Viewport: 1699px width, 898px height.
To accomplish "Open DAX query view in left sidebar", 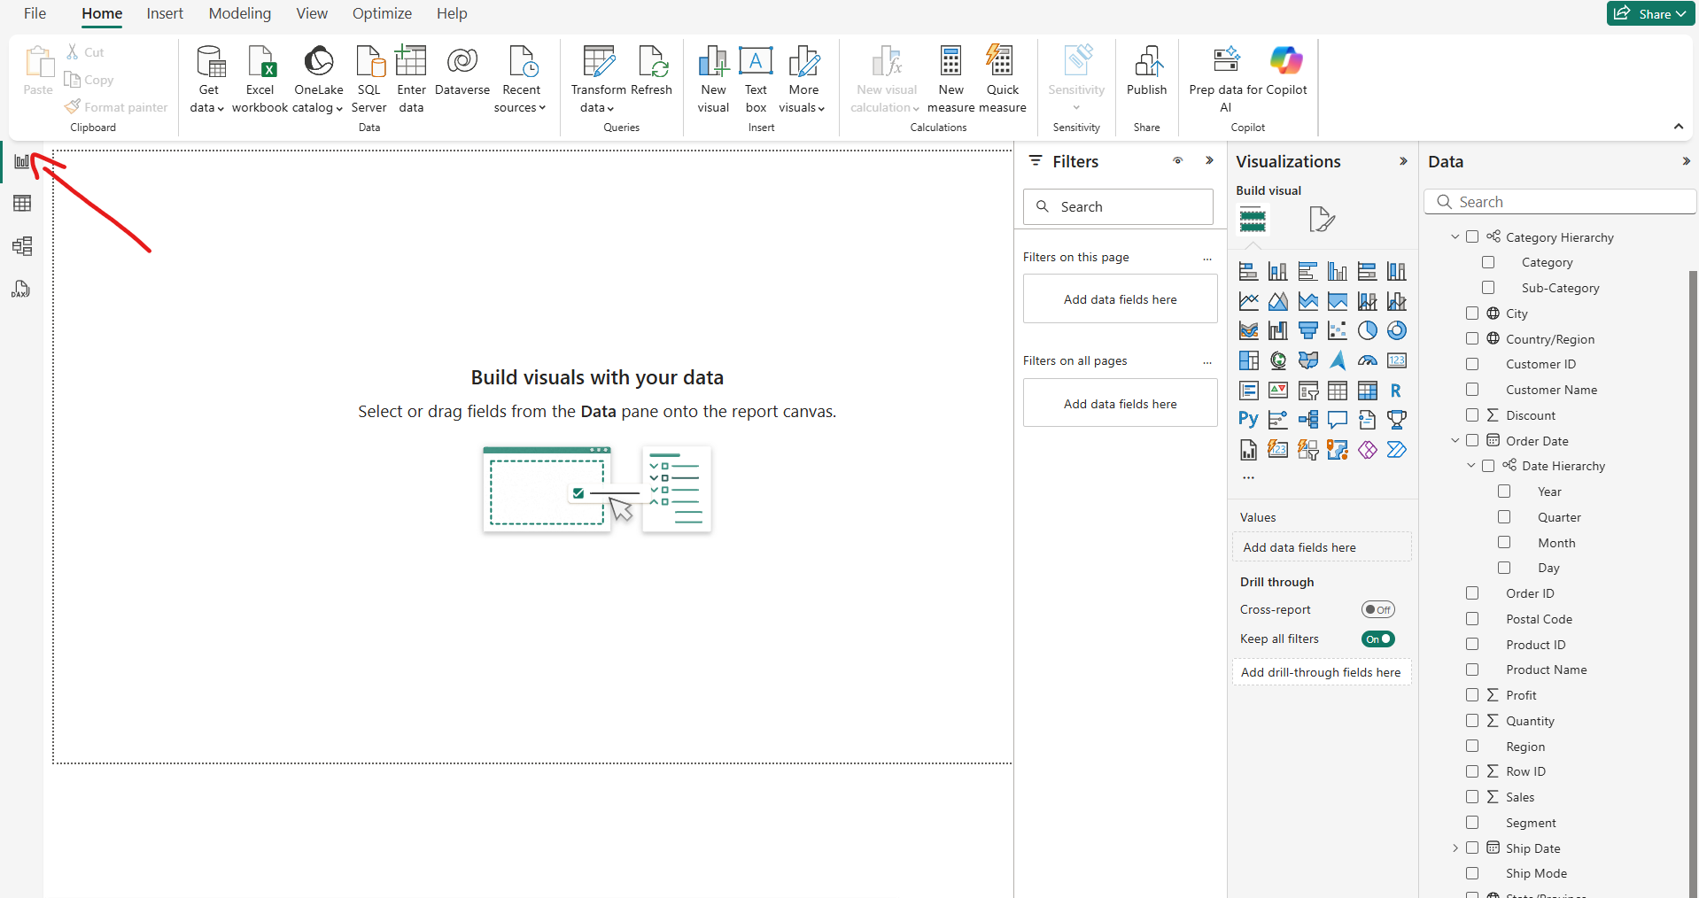I will coord(21,289).
